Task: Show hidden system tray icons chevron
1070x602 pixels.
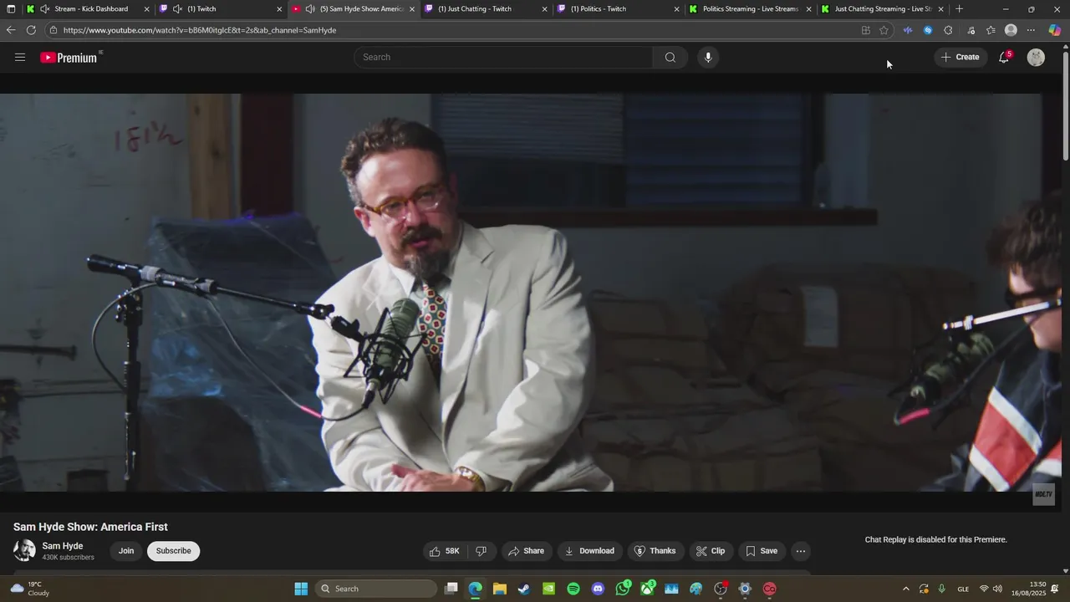Action: (905, 589)
